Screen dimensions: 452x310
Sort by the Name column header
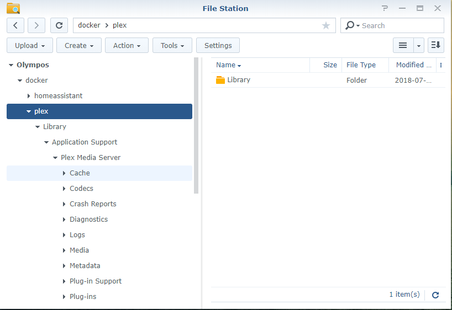tap(260, 65)
